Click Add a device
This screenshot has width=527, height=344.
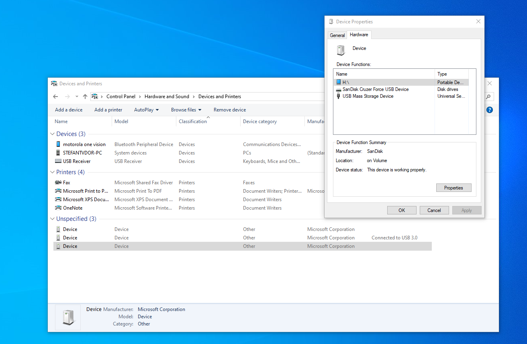pyautogui.click(x=69, y=110)
